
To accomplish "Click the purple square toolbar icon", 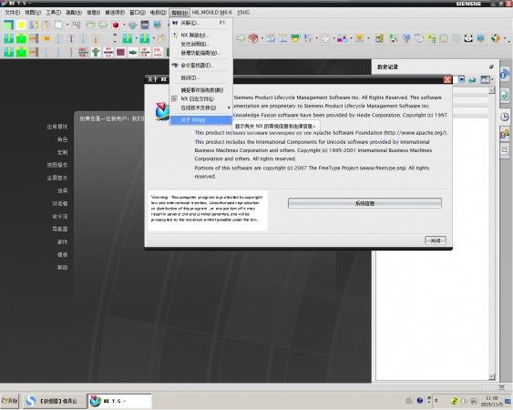I will point(120,52).
